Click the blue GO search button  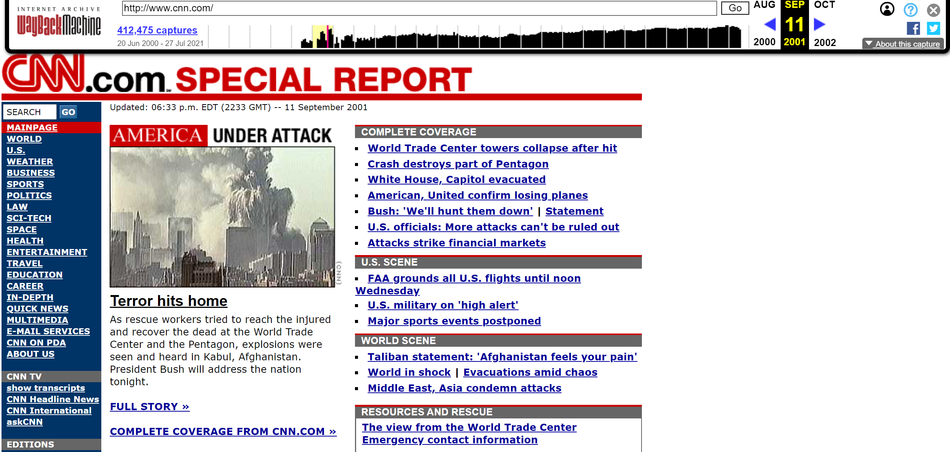[68, 112]
